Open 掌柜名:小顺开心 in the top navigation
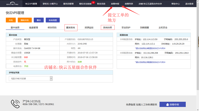The image size is (199, 111). [50, 4]
